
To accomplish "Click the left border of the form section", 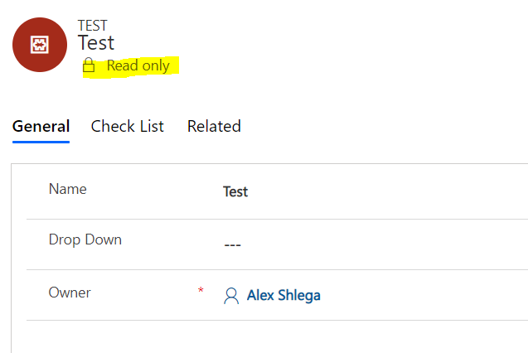I will 12,257.
